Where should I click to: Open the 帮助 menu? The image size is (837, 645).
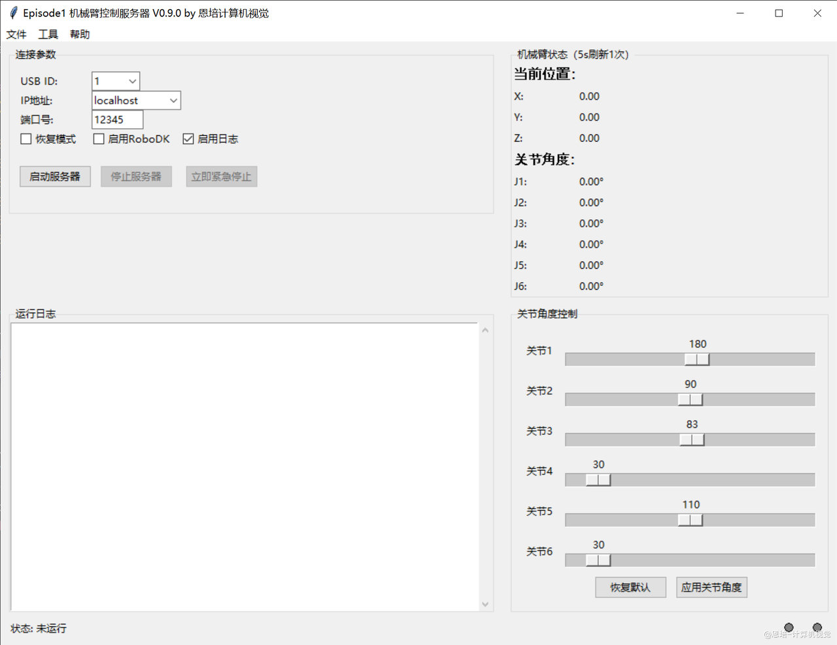pos(80,34)
